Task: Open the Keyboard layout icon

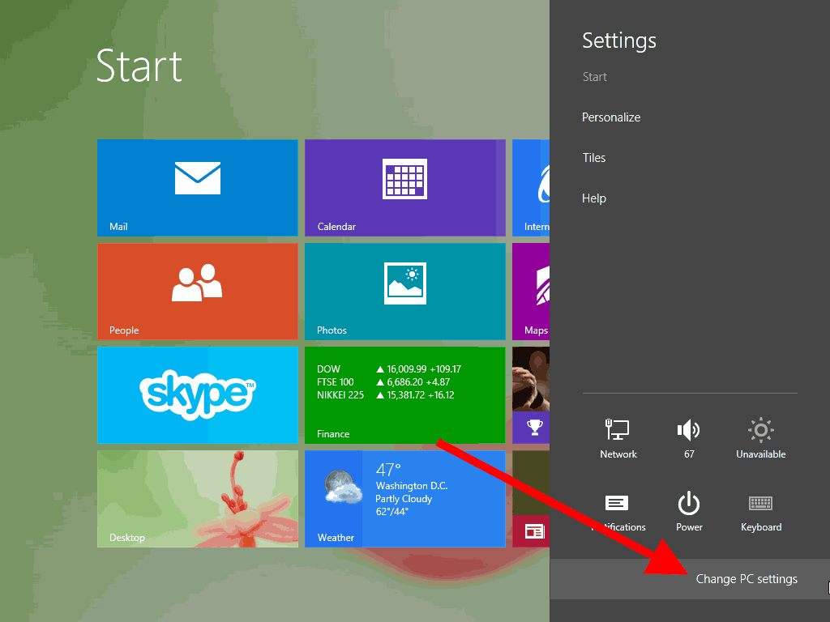Action: point(760,511)
